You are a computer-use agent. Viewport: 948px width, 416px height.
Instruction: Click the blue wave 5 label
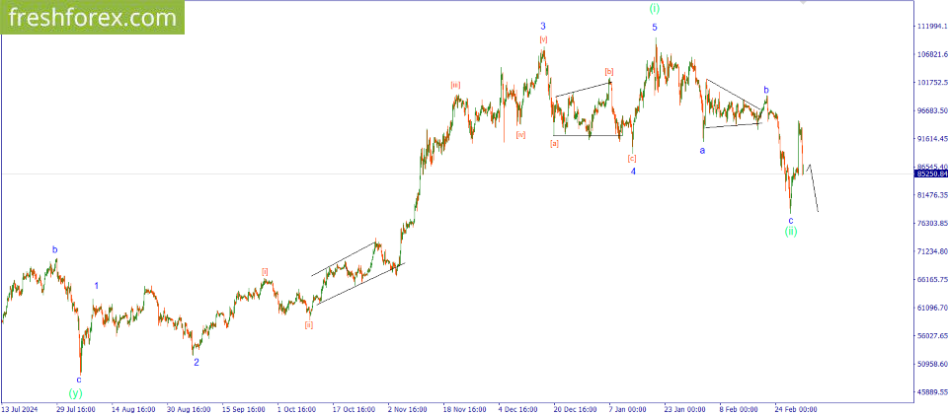point(655,28)
